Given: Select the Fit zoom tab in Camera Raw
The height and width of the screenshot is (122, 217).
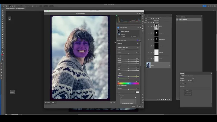Looking at the screenshot, I should point(48,103).
